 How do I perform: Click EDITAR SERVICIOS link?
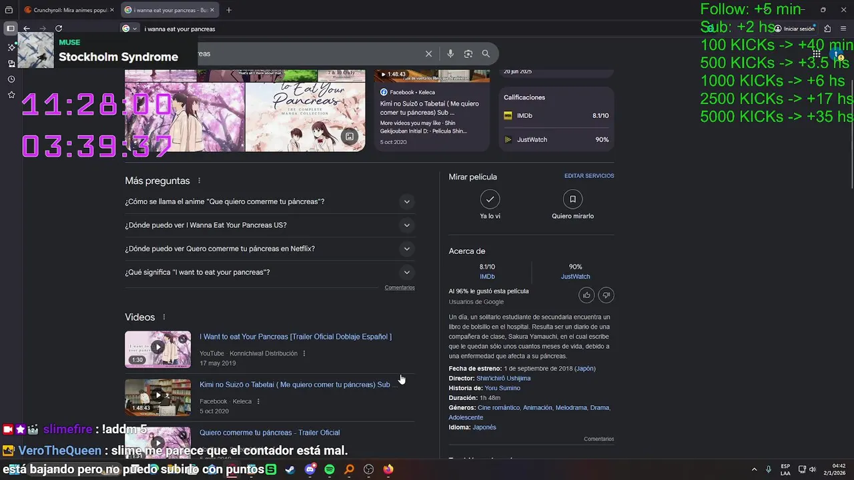589,176
